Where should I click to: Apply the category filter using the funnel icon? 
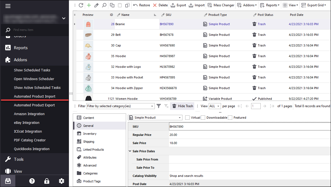(159, 106)
